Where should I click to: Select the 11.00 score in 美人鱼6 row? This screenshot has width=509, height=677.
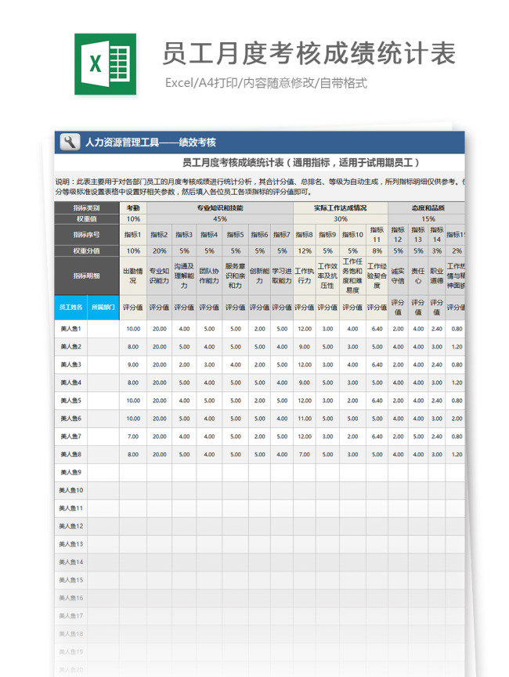click(304, 419)
